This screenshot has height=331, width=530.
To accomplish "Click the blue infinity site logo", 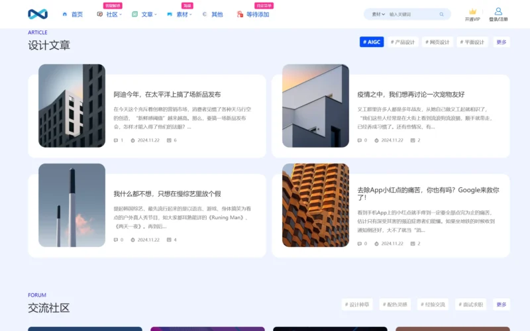I will [38, 14].
